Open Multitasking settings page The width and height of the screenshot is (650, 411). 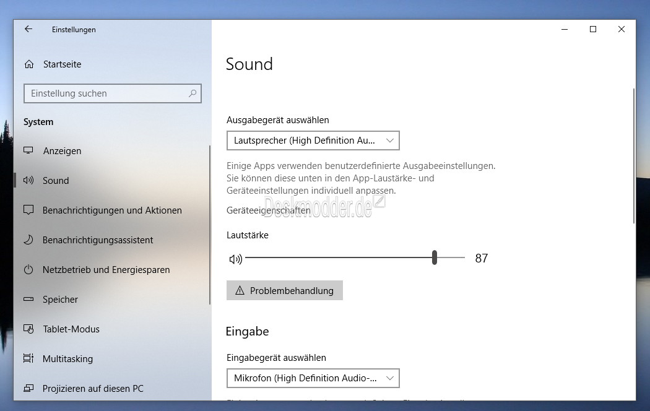67,359
